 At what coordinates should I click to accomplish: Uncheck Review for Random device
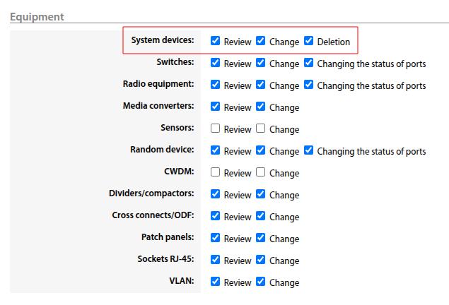tap(215, 150)
